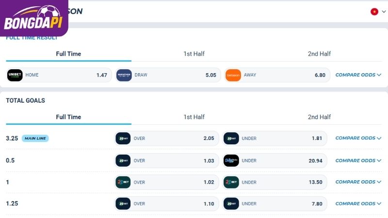Choose Under 1 at 13.50

click(275, 182)
